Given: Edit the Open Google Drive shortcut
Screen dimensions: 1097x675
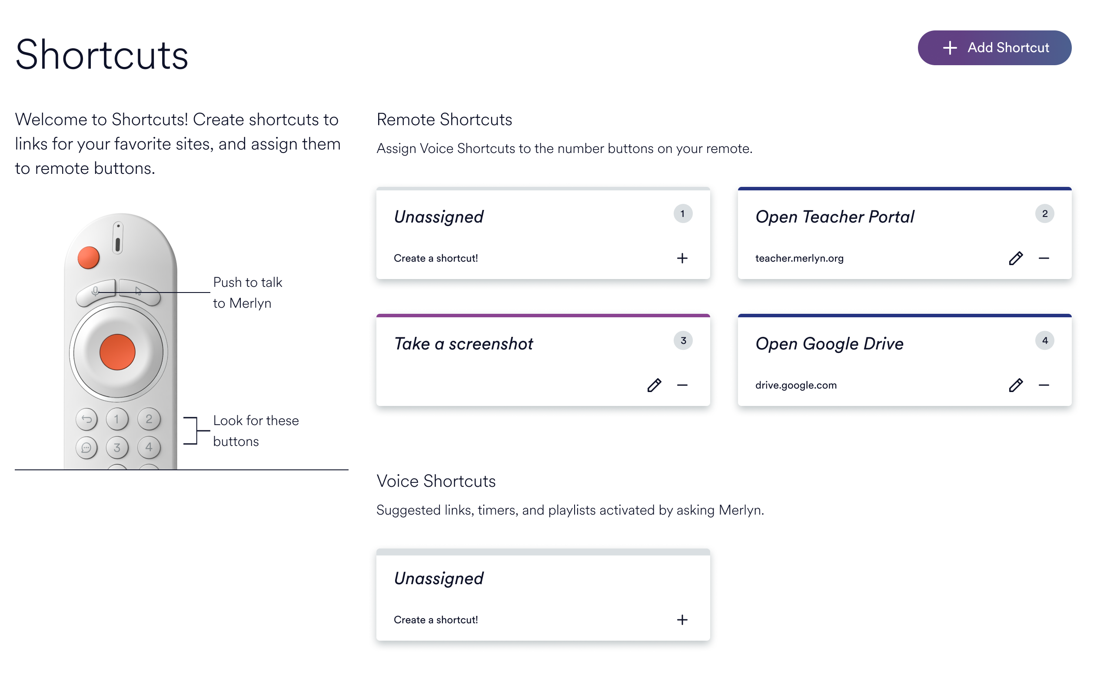Looking at the screenshot, I should 1016,385.
